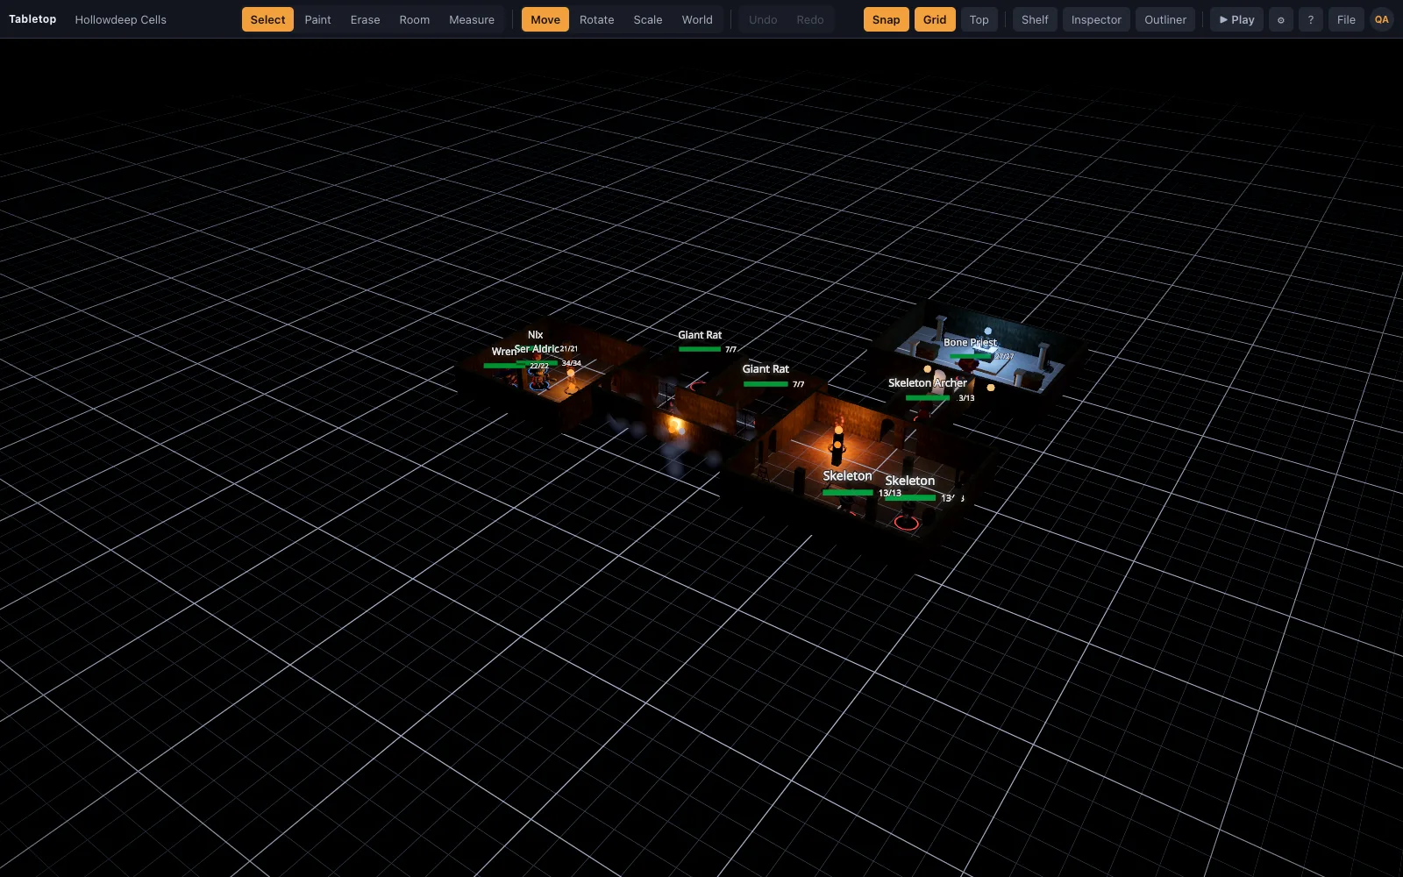Switch gizmo to Rotate mode

click(x=596, y=19)
